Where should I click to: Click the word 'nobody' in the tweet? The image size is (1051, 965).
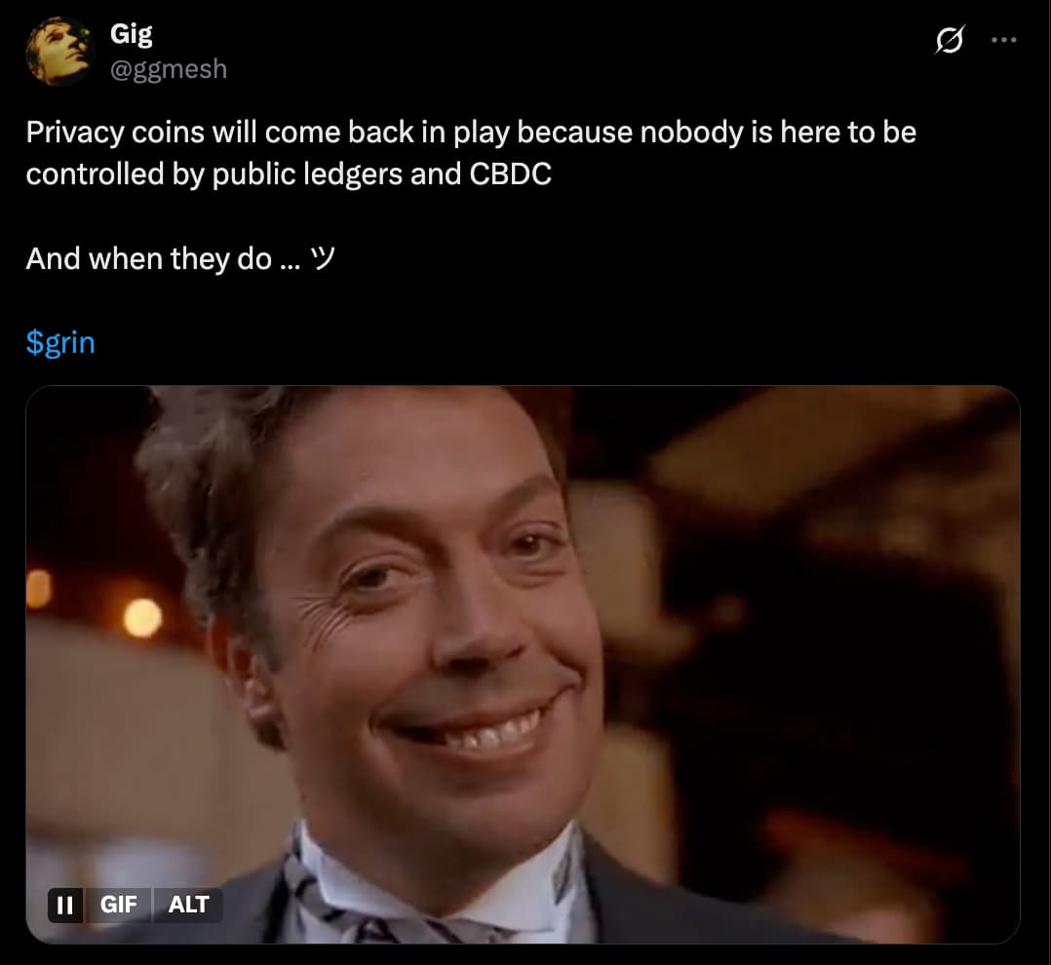pyautogui.click(x=692, y=132)
